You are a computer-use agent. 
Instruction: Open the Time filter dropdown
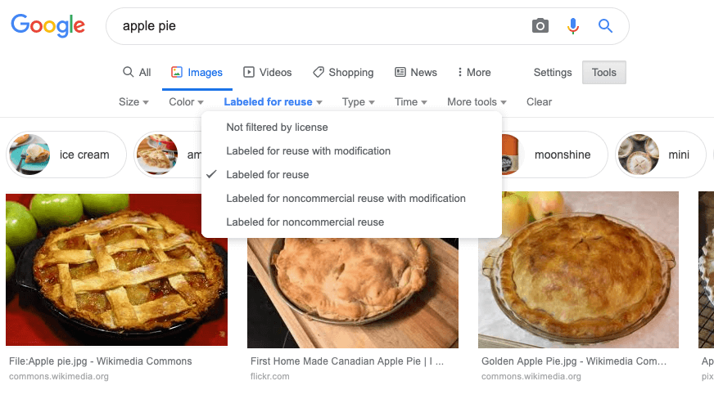(410, 102)
